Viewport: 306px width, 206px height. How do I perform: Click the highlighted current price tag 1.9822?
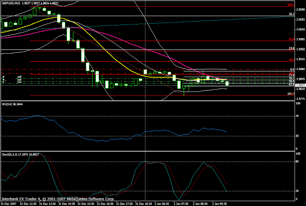click(x=301, y=86)
